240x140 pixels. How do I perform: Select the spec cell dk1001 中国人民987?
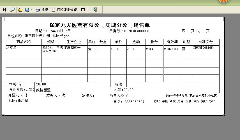pos(51,49)
